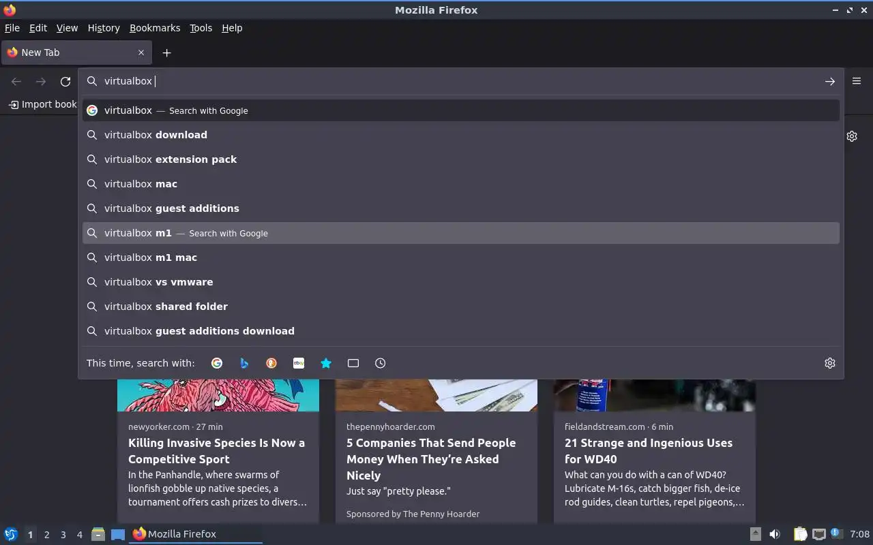873x545 pixels.
Task: Click the lionfish article thumbnail image
Action: click(218, 395)
